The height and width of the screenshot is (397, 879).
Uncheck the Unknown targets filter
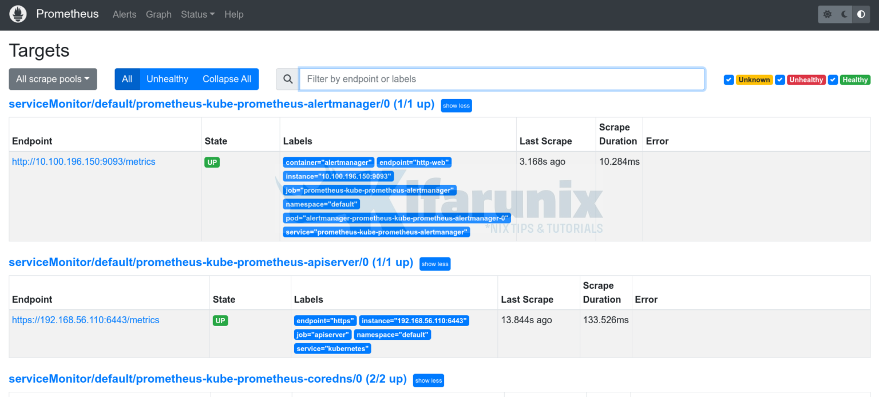coord(728,80)
